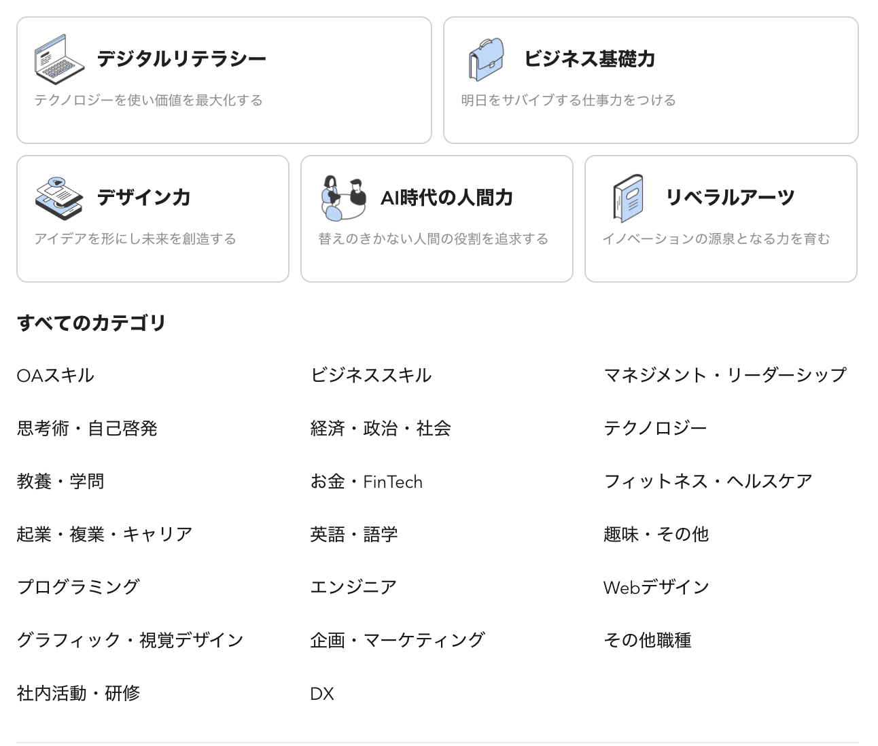Open the ビジネス基礎力 card title

(589, 59)
